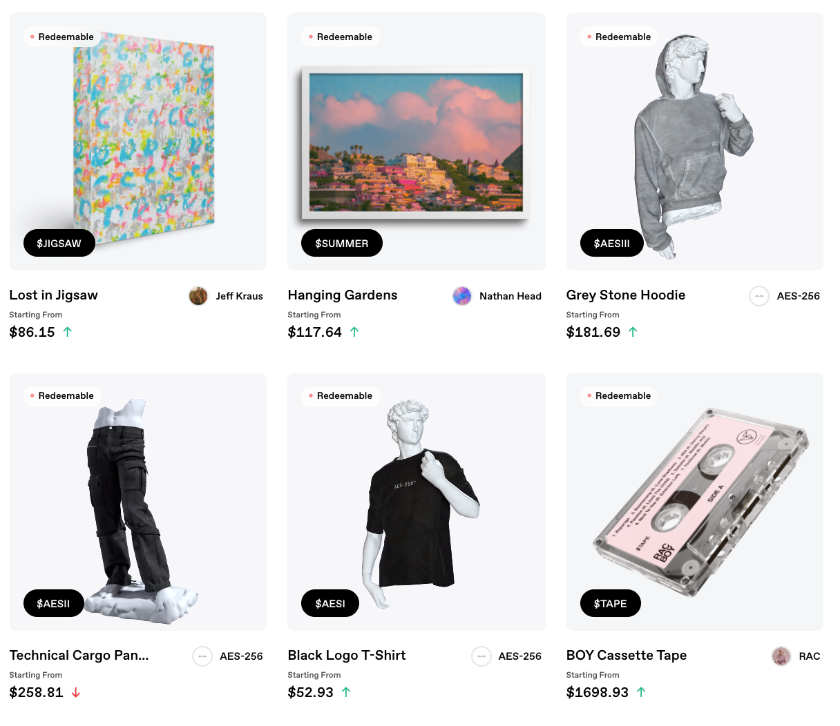Click the Redeemable tag on Grey Stone Hoodie
Image resolution: width=840 pixels, height=726 pixels.
(618, 37)
